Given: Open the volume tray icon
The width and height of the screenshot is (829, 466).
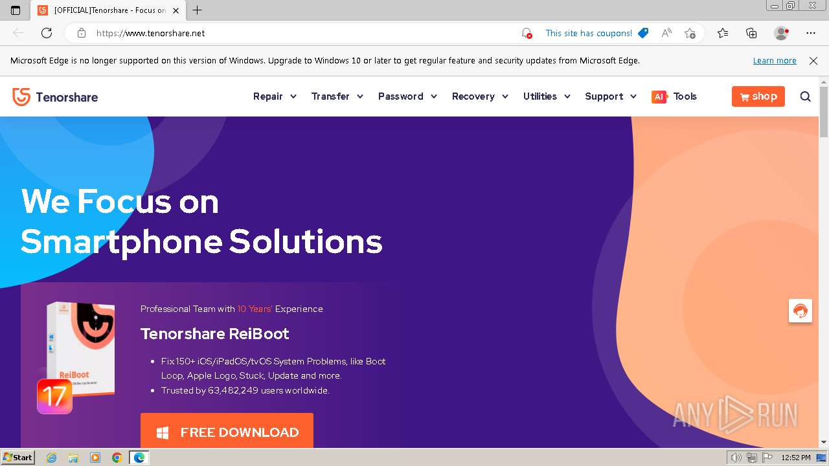Looking at the screenshot, I should (x=736, y=458).
